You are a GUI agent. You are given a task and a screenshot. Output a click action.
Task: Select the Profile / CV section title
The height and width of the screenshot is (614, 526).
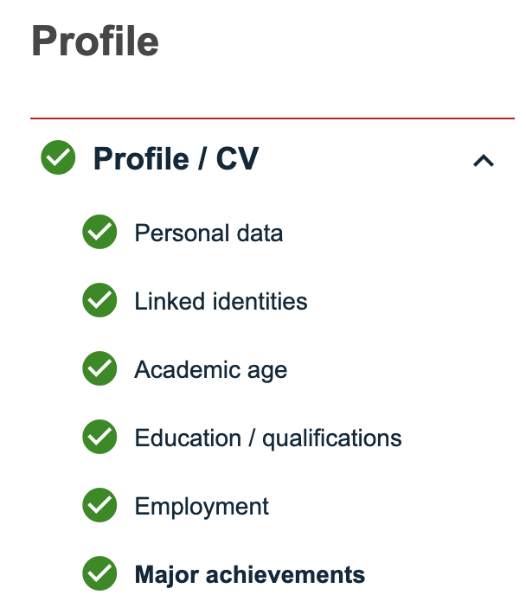pos(176,159)
